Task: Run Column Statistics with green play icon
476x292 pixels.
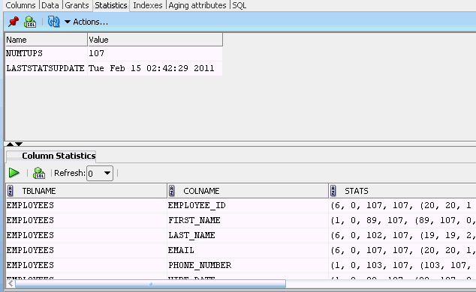Action: tap(14, 173)
